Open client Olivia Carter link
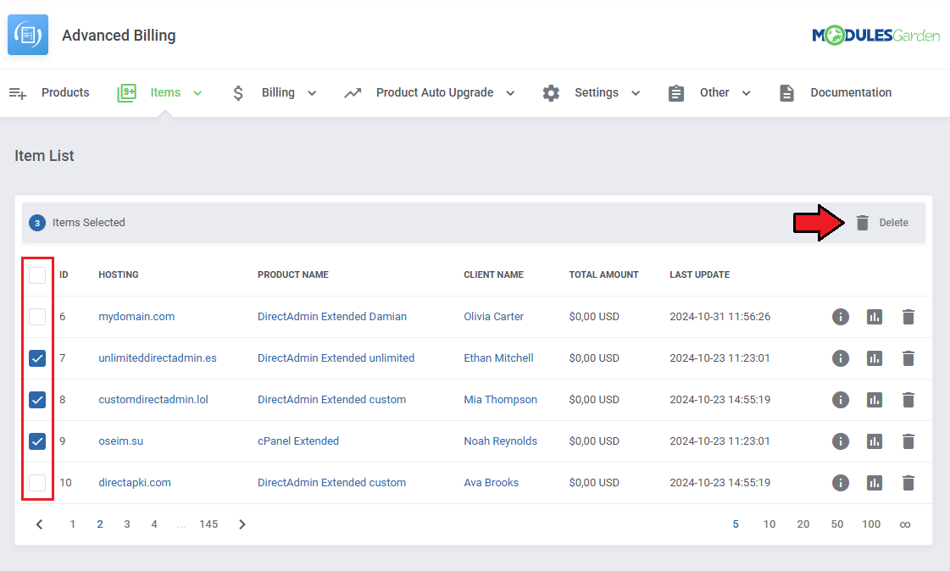 tap(494, 317)
